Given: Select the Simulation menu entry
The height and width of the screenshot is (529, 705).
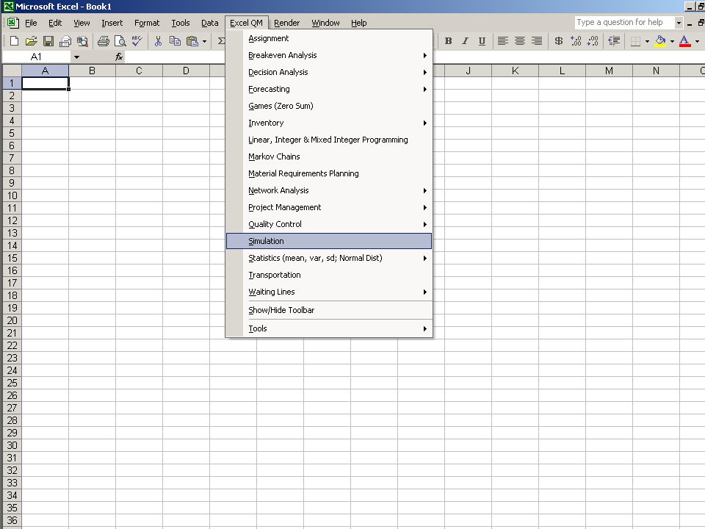Looking at the screenshot, I should pyautogui.click(x=329, y=241).
